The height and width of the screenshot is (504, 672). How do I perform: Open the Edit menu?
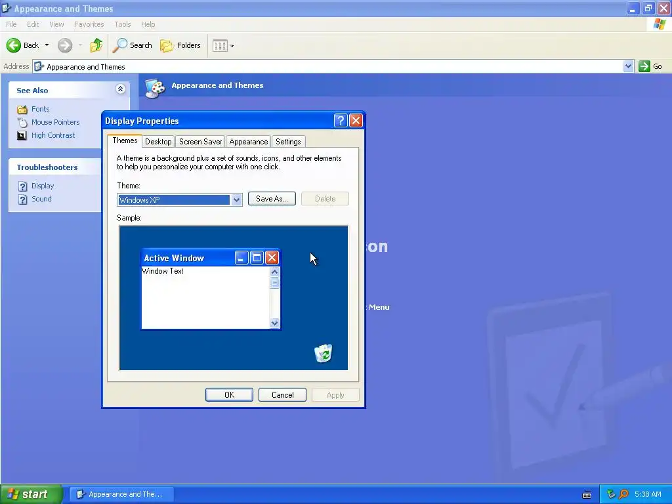tap(33, 24)
